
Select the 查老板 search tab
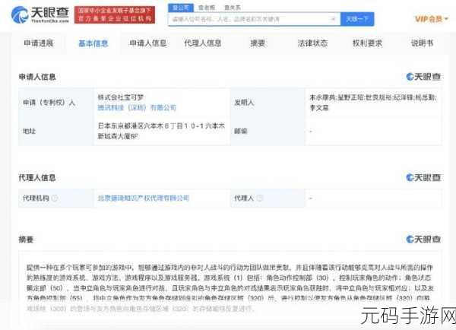(x=207, y=8)
